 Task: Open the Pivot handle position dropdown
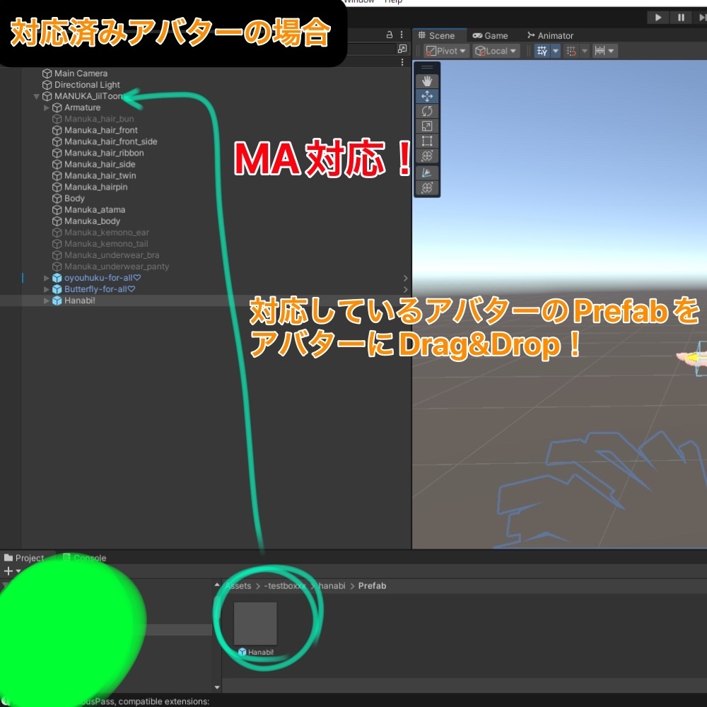445,50
